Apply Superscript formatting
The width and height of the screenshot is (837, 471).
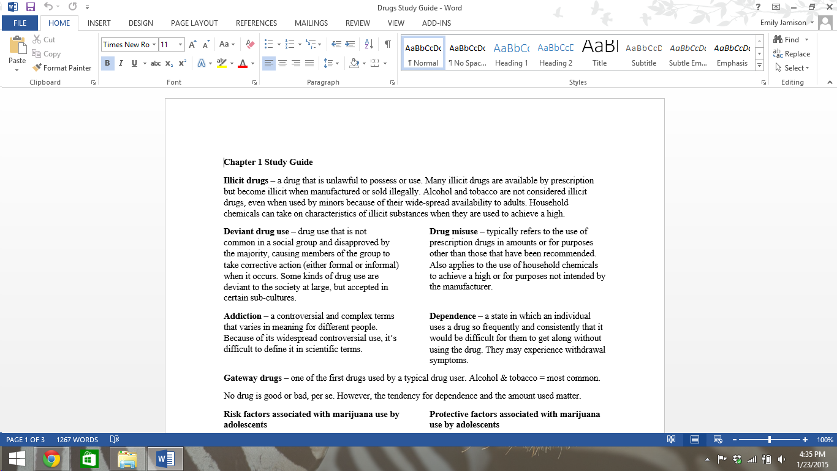(x=182, y=63)
